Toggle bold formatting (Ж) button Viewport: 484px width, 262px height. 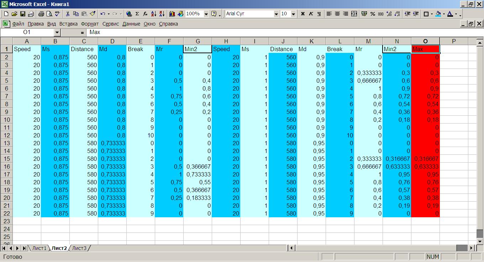(303, 14)
